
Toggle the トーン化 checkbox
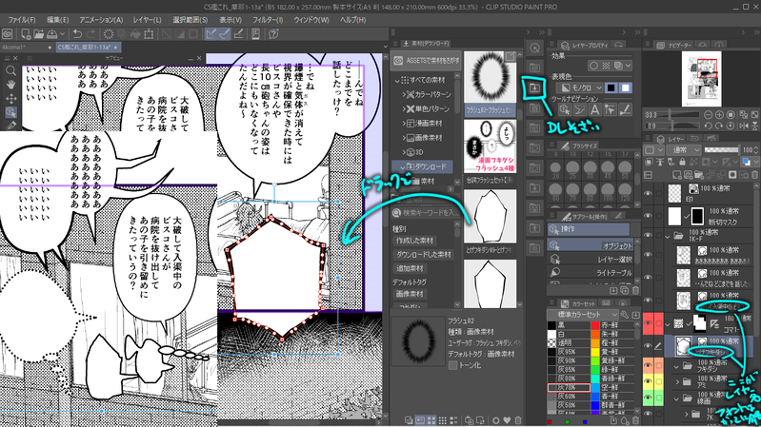point(452,365)
